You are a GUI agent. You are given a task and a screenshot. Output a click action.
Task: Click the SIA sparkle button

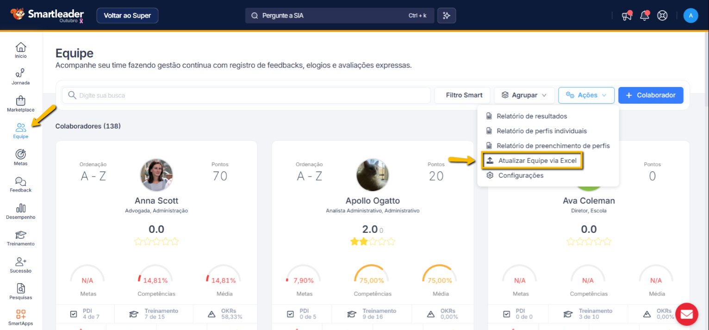coord(447,16)
